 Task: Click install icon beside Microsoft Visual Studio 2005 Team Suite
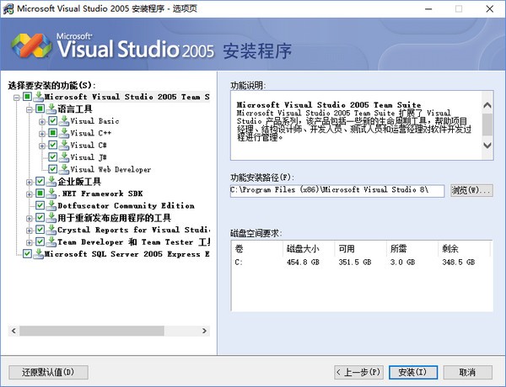click(39, 97)
